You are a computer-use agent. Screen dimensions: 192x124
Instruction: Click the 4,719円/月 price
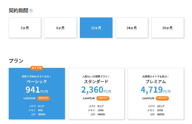[156, 90]
